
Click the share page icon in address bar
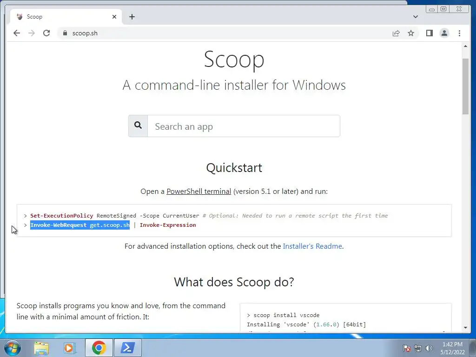click(x=396, y=33)
